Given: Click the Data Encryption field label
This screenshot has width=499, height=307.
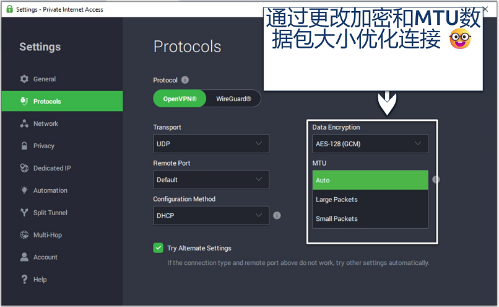Looking at the screenshot, I should (x=336, y=127).
